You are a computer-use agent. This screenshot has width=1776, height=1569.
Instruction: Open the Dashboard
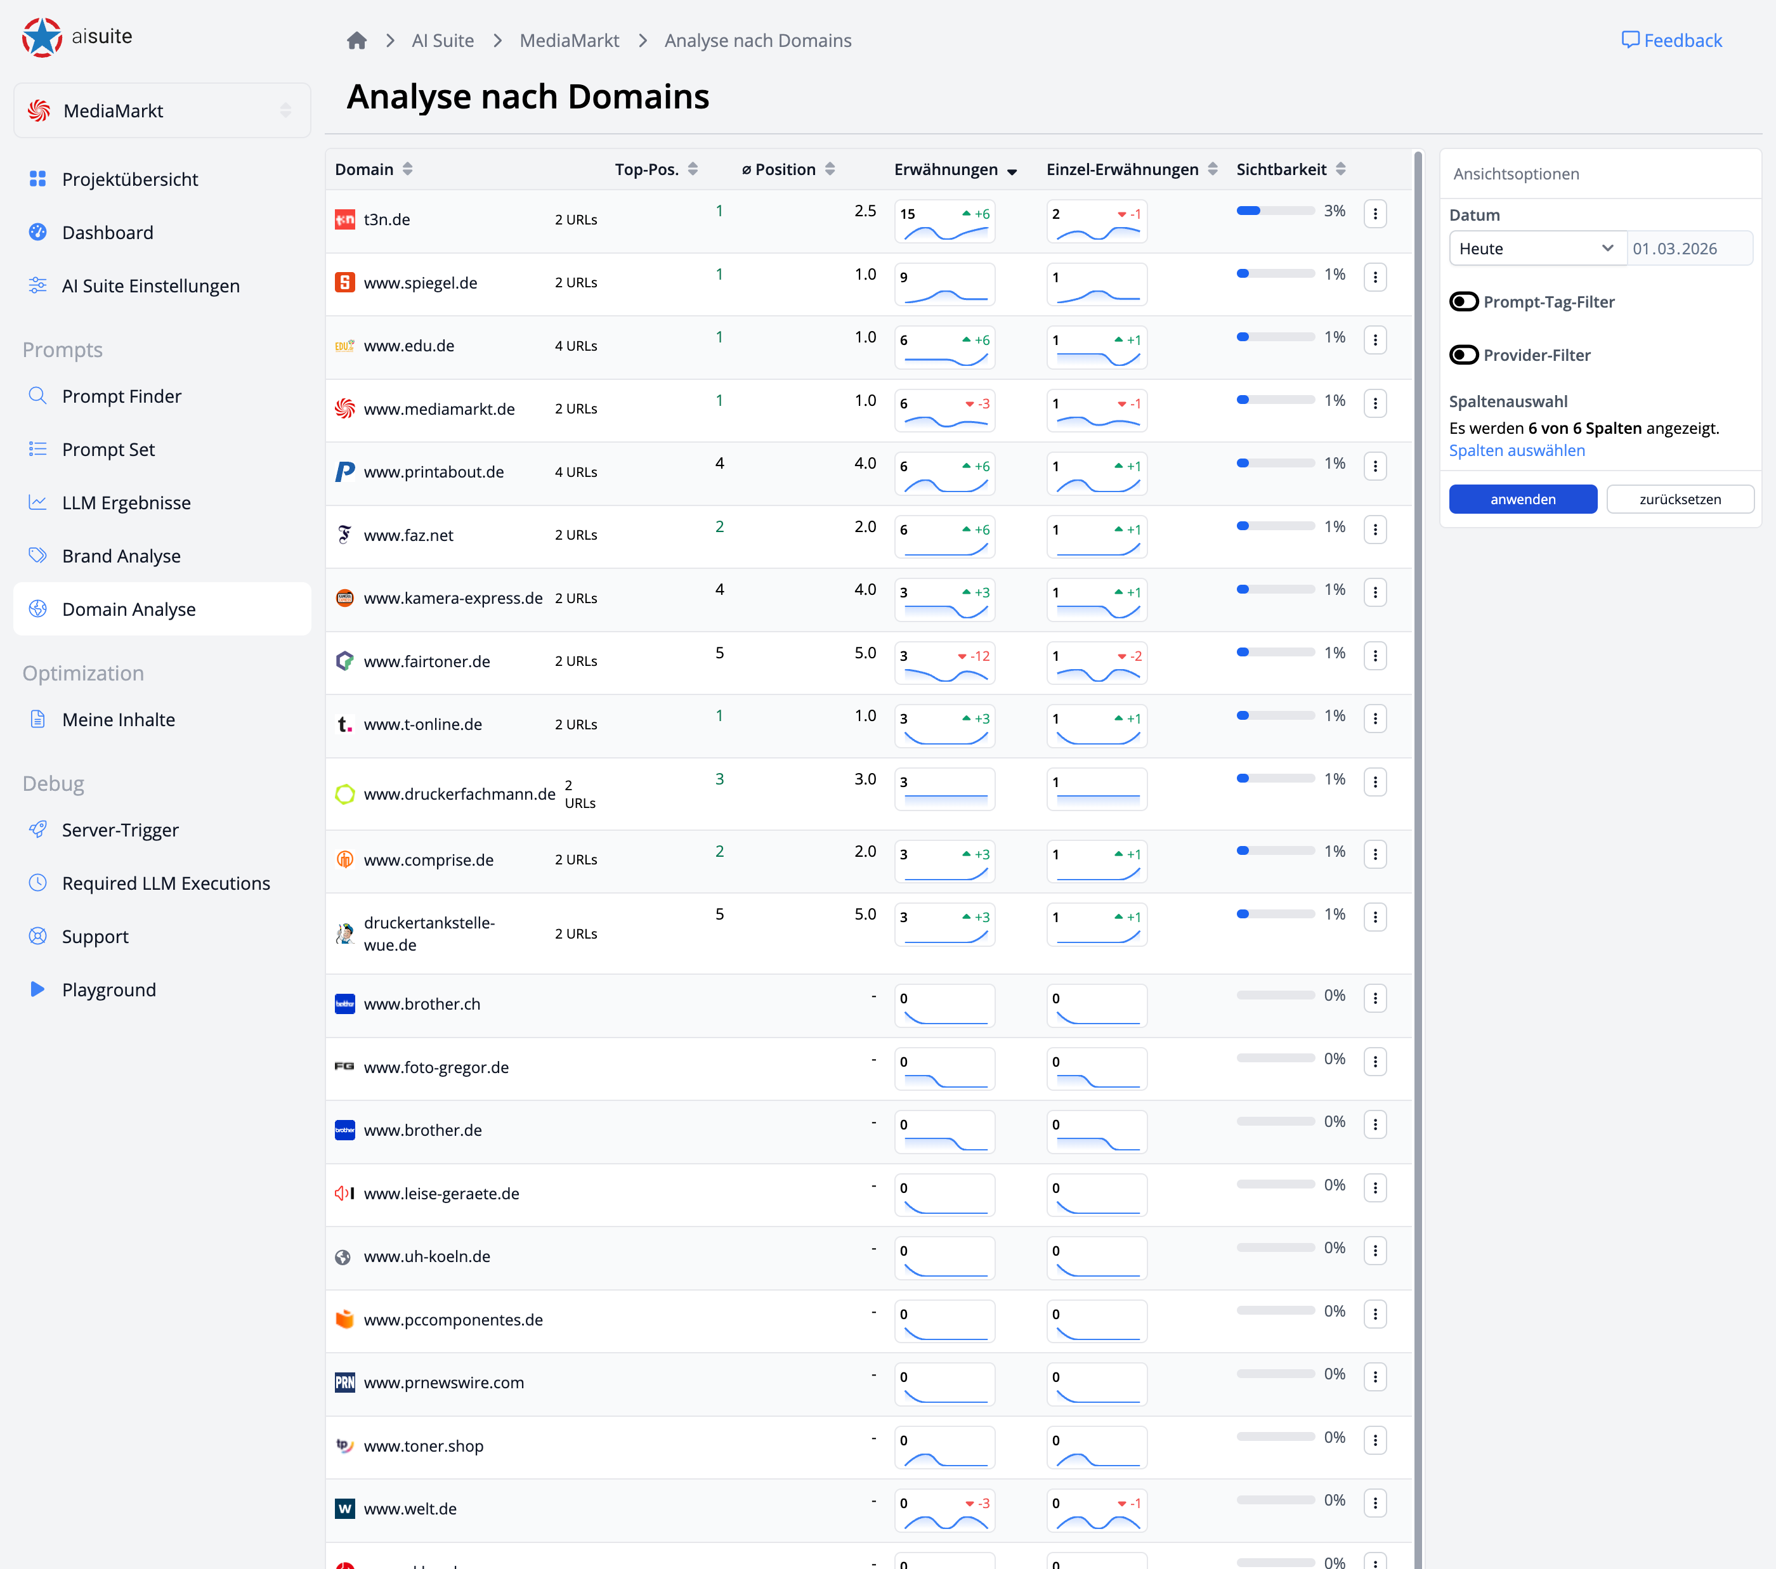point(108,232)
